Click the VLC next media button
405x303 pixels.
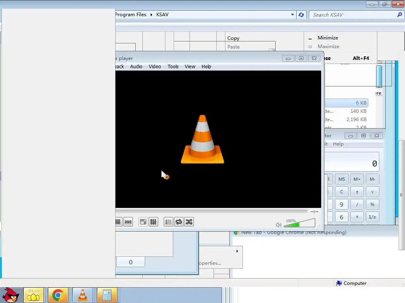[x=128, y=222]
